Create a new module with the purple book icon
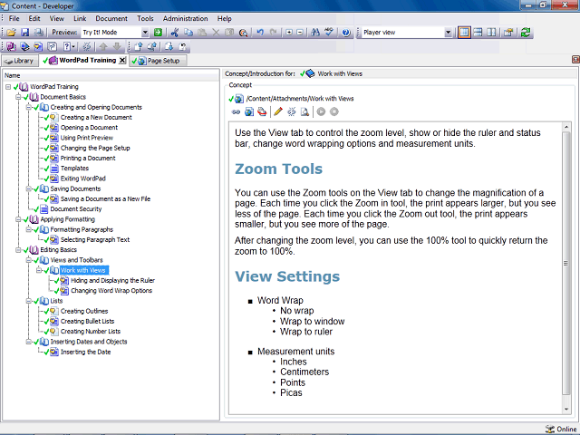The height and width of the screenshot is (435, 580). pyautogui.click(x=11, y=46)
